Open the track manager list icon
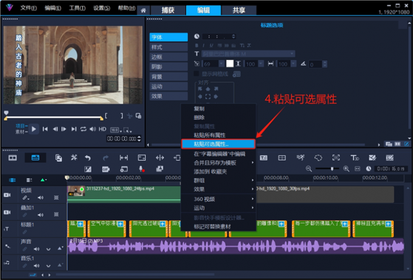 point(29,180)
